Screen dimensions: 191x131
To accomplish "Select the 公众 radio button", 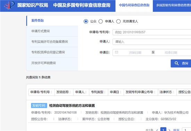I will (x=86, y=21).
